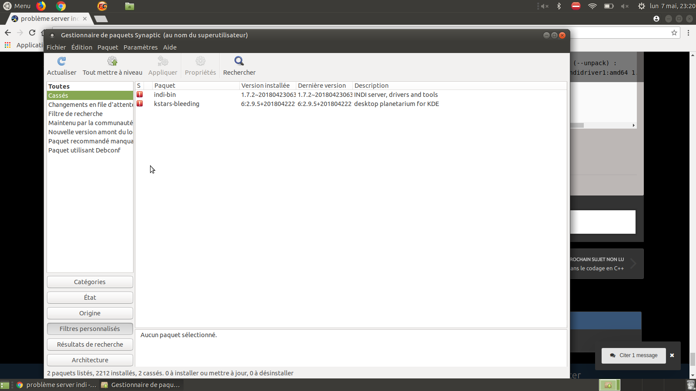The width and height of the screenshot is (696, 391).
Task: Open Fichier menu
Action: tap(56, 47)
